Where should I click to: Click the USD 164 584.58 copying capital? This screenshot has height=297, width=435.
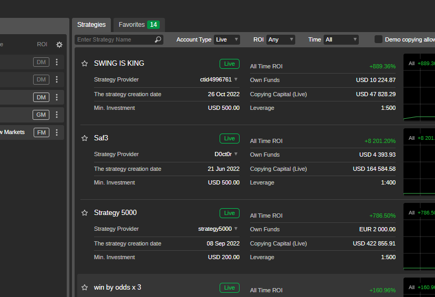(374, 169)
